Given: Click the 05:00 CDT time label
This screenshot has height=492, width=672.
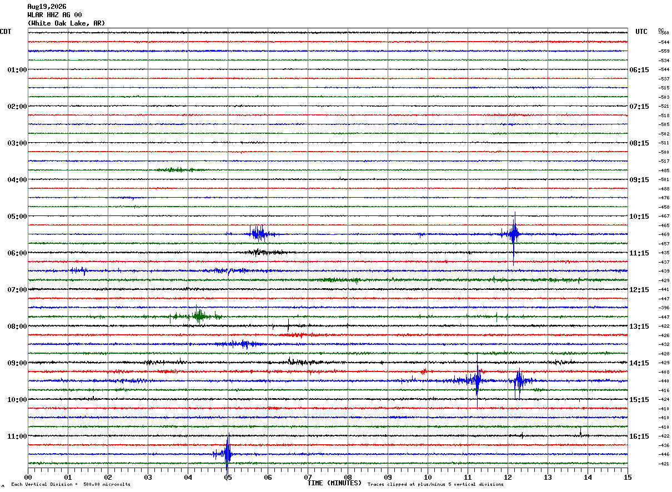Looking at the screenshot, I should coord(17,217).
